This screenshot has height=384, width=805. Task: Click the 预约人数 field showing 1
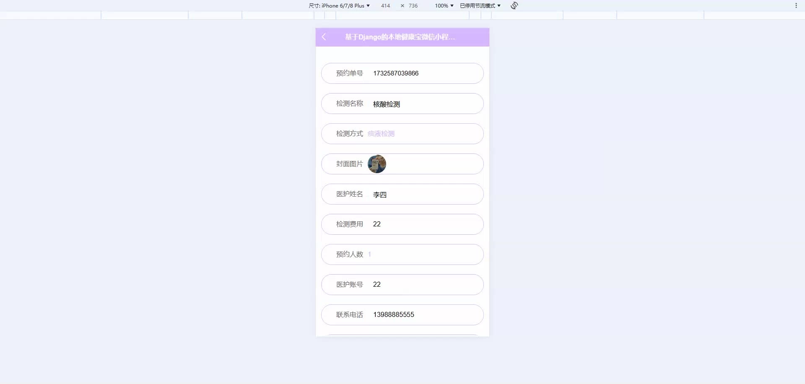tap(402, 254)
